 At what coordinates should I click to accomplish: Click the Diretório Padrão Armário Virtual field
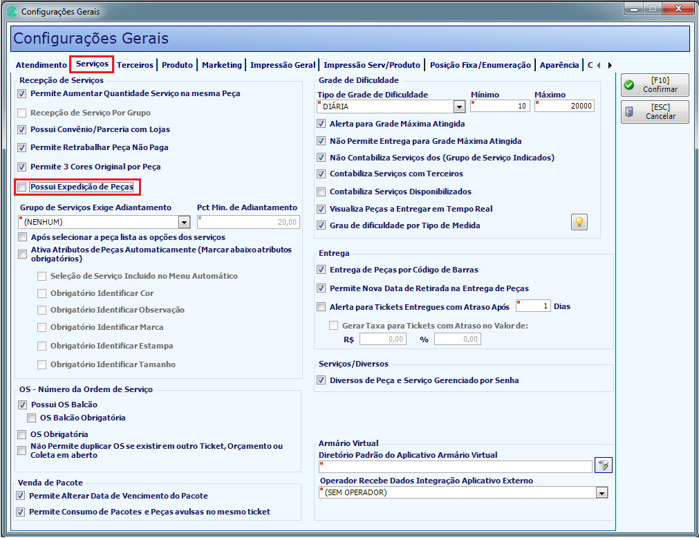coord(456,467)
